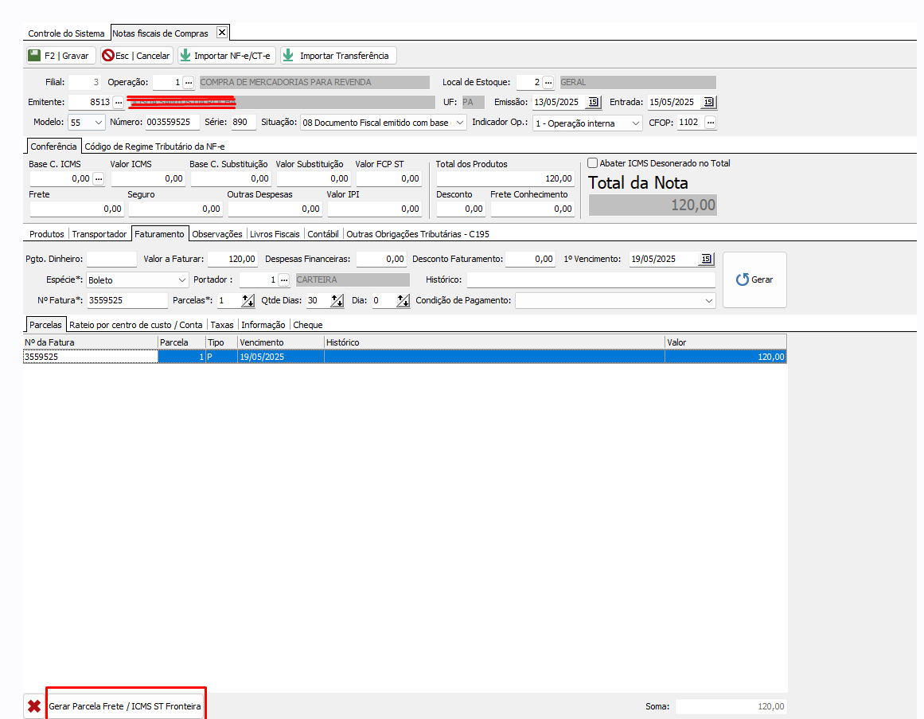924x719 pixels.
Task: Adjust the Qtde Dias stepper control
Action: [337, 301]
